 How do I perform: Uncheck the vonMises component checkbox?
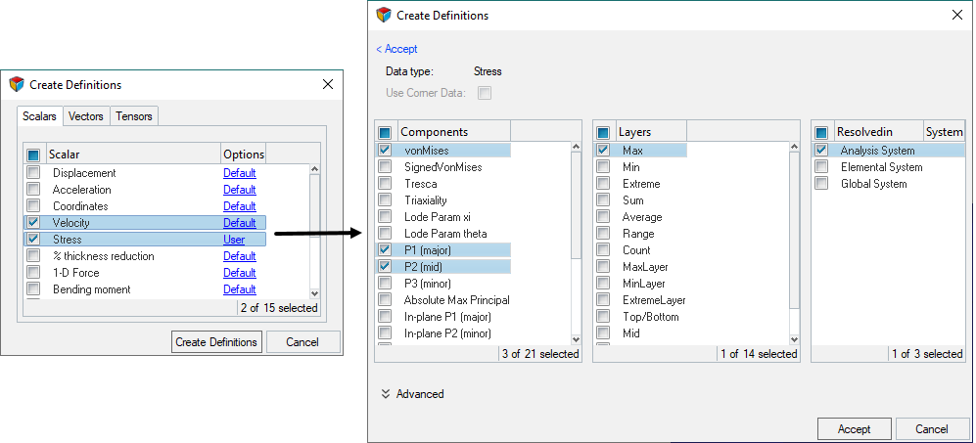click(385, 151)
